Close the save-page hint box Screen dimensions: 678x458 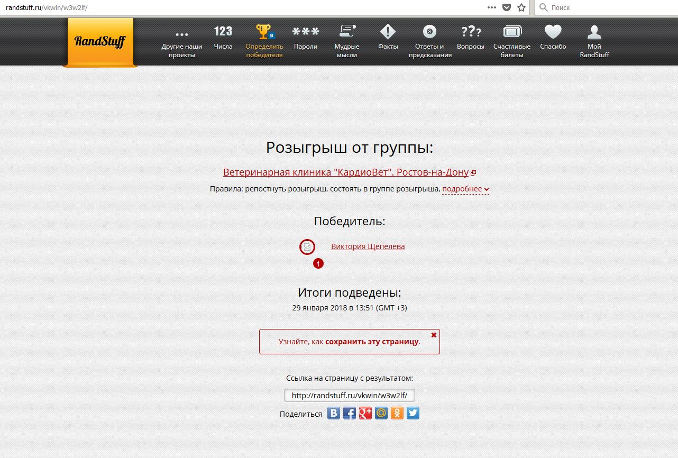click(434, 335)
